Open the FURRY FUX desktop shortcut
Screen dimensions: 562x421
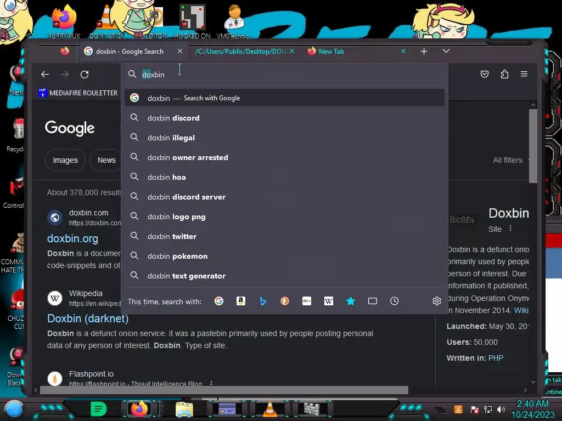(64, 21)
